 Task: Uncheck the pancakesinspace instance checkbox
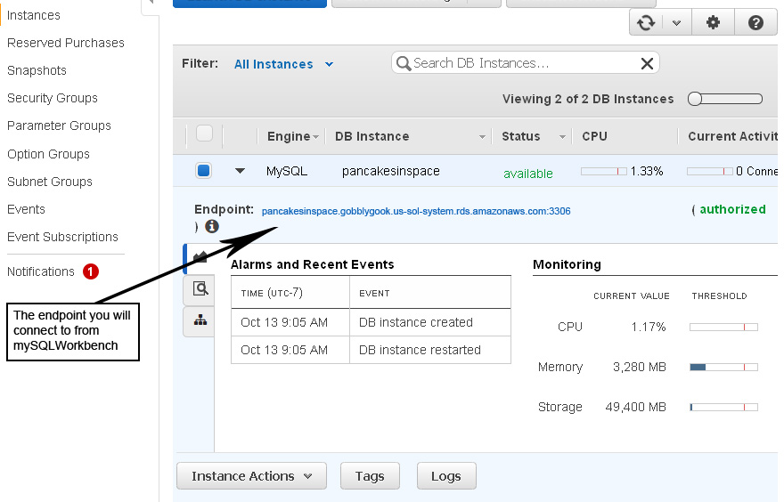tap(203, 170)
